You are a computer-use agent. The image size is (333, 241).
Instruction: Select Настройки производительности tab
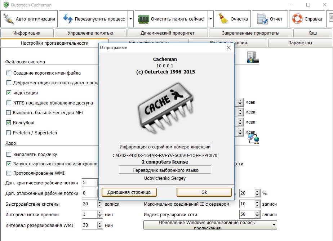tap(54, 43)
